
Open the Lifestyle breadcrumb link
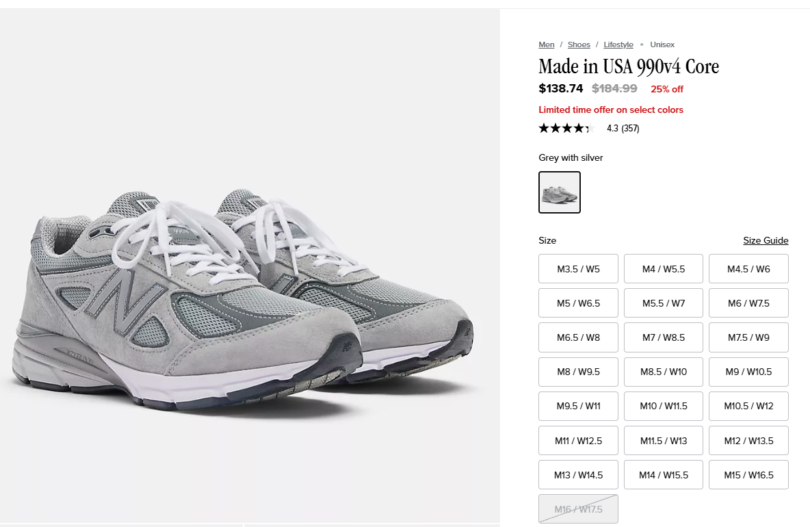pyautogui.click(x=618, y=44)
